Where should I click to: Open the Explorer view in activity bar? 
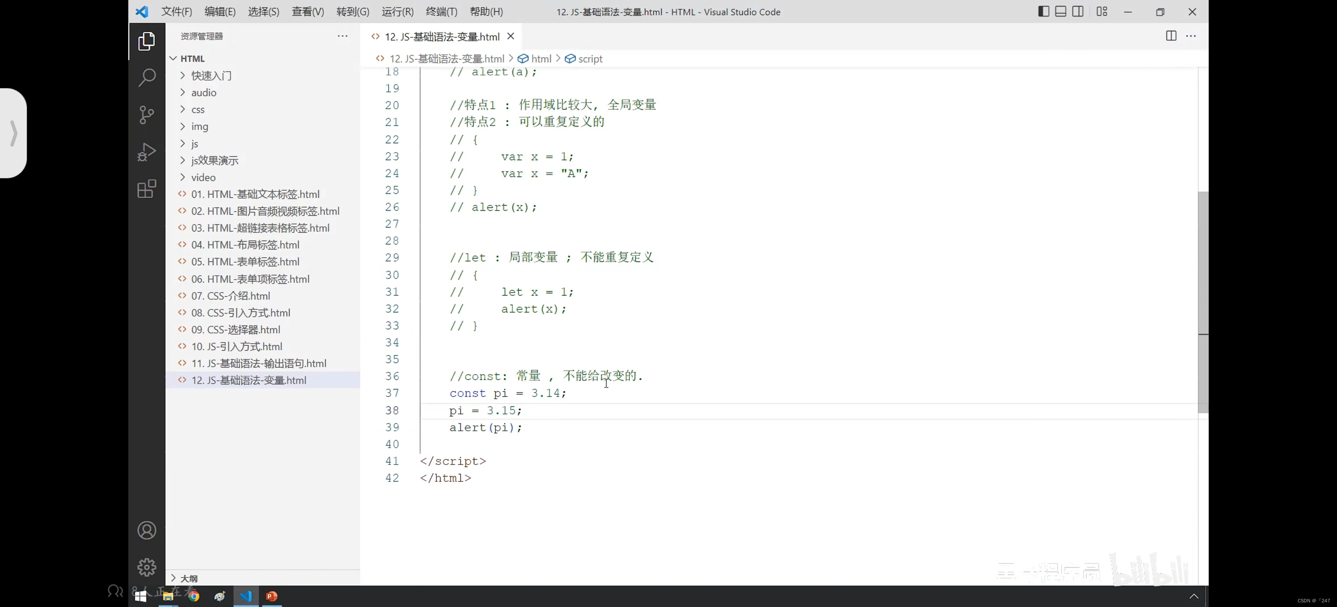(x=147, y=41)
